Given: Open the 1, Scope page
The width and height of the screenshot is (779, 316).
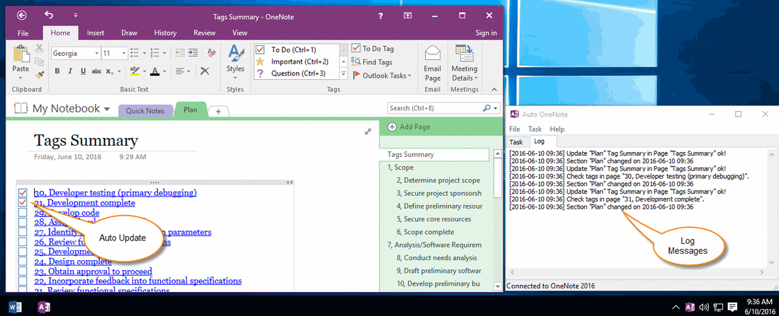Looking at the screenshot, I should 400,168.
